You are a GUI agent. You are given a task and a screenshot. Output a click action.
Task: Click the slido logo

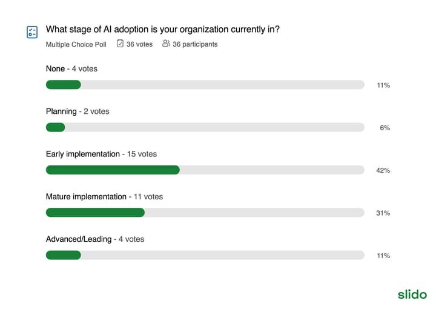point(412,294)
